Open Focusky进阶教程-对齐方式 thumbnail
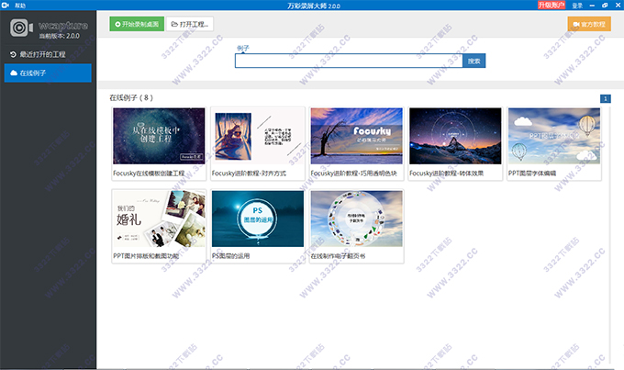 pyautogui.click(x=258, y=136)
